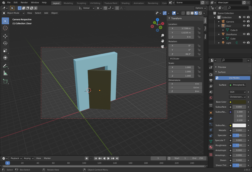This screenshot has width=252, height=172.
Task: Activate the Rotate tool
Action: 5,43
